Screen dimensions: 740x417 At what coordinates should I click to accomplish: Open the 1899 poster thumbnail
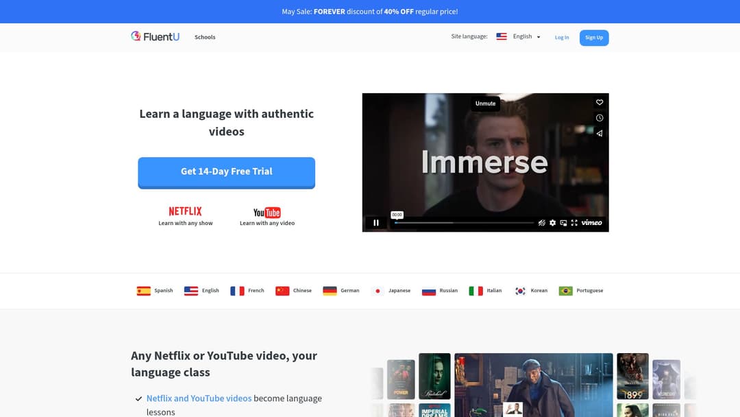632,376
